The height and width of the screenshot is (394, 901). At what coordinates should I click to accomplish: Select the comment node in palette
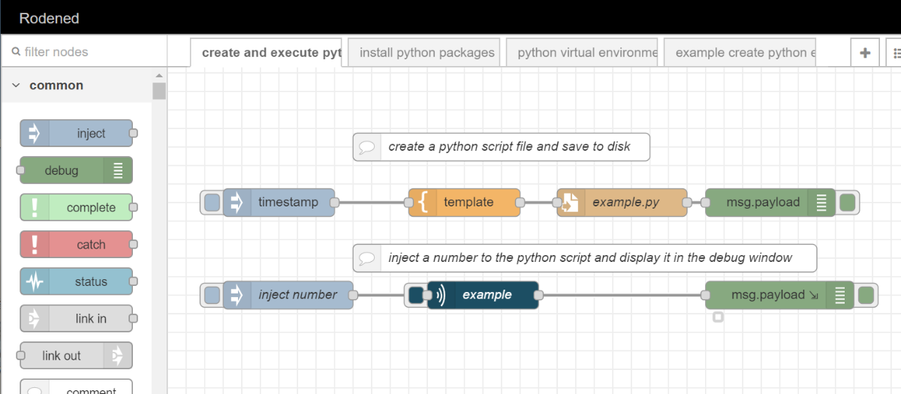coord(76,386)
